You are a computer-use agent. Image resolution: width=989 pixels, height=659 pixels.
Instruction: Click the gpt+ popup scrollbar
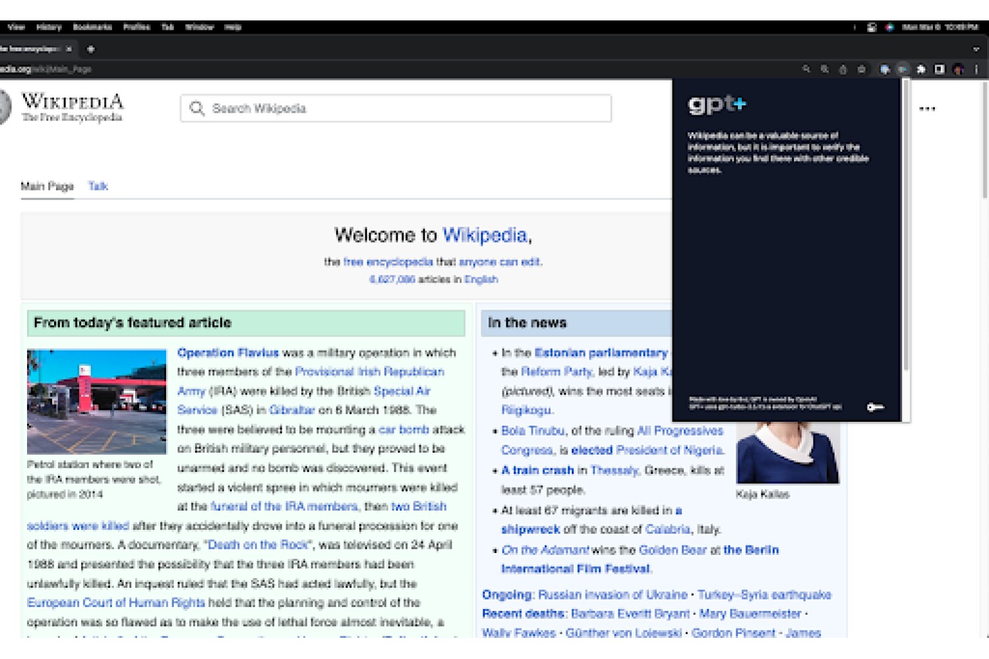[906, 224]
